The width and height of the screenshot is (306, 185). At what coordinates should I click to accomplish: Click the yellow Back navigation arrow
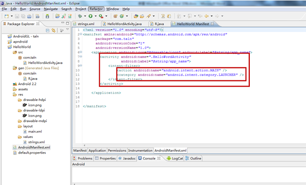click(207, 16)
